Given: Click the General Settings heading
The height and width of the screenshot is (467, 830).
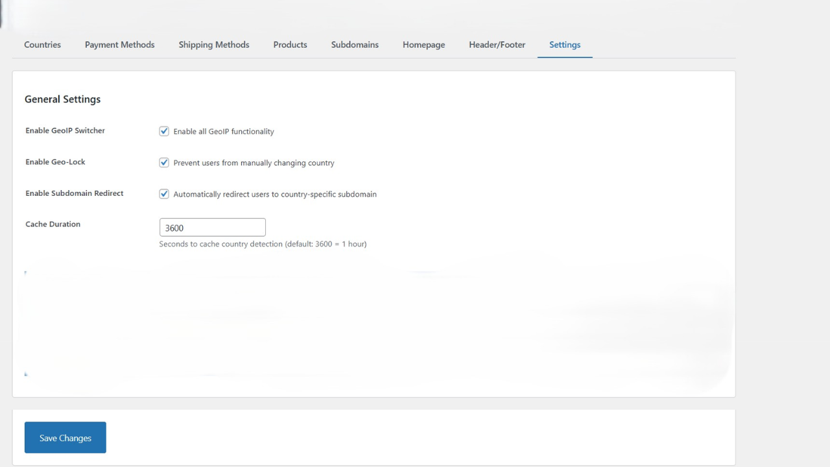Looking at the screenshot, I should point(62,99).
